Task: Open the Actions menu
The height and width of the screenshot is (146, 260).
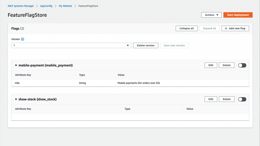Action: 212,15
